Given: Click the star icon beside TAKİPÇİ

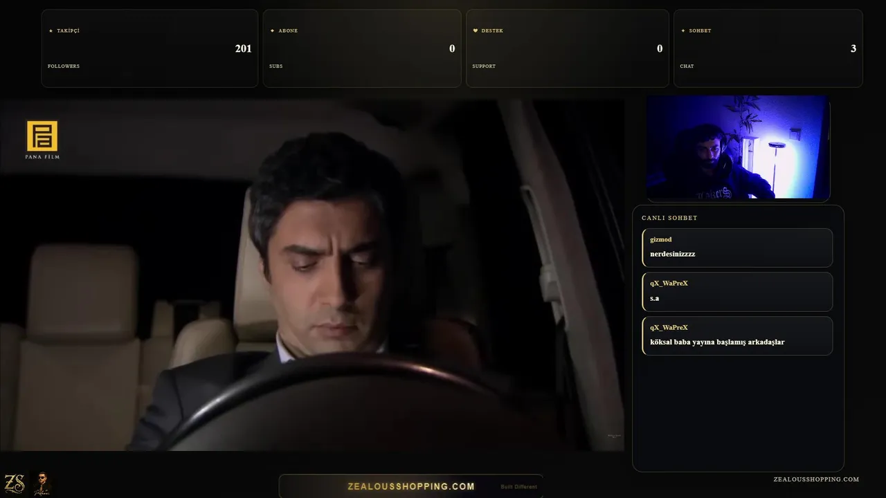Looking at the screenshot, I should 51,30.
